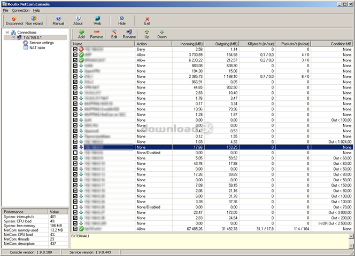355x256 pixels.
Task: Toggle checkbox of highlighted 17,66 row
Action: pos(75,147)
